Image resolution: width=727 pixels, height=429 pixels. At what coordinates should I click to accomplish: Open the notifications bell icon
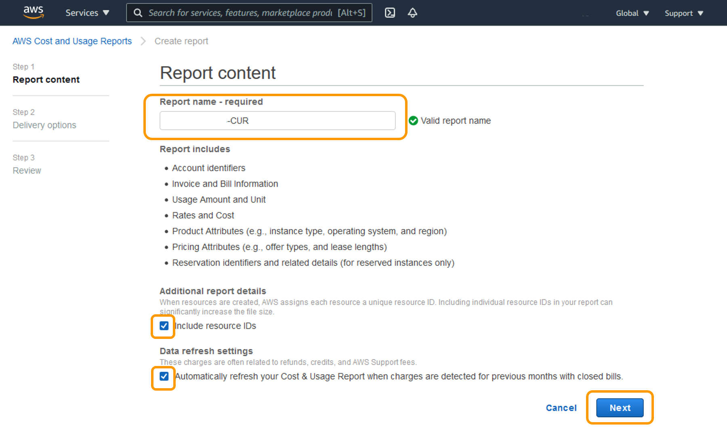(x=412, y=13)
